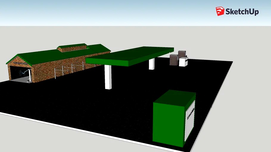Select the car wash brush inside the brick building
The image size is (271, 152).
point(23,73)
